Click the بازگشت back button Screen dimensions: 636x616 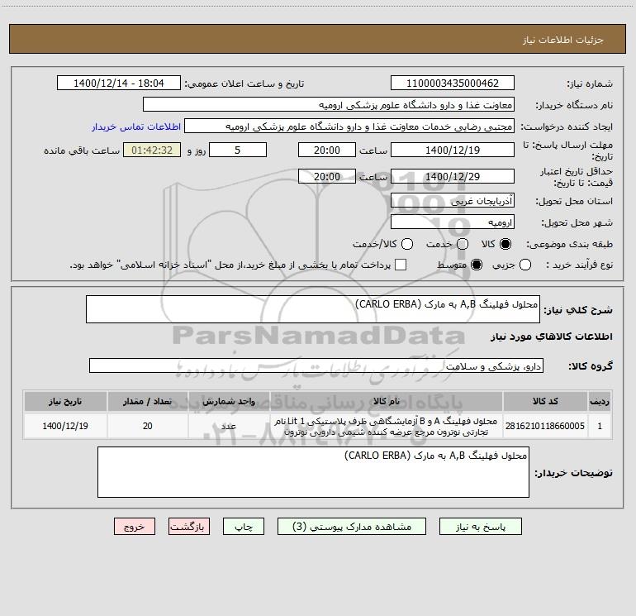pyautogui.click(x=189, y=527)
